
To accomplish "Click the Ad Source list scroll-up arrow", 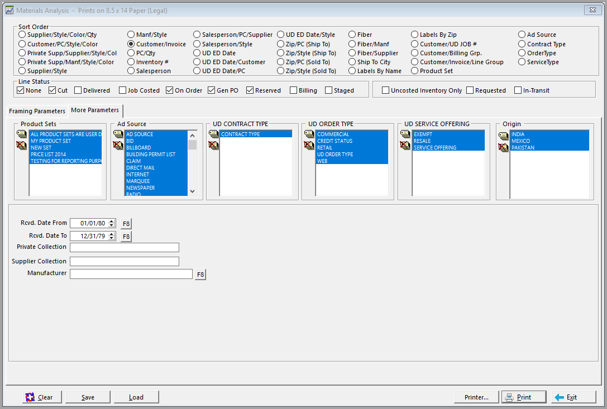I will coord(193,136).
